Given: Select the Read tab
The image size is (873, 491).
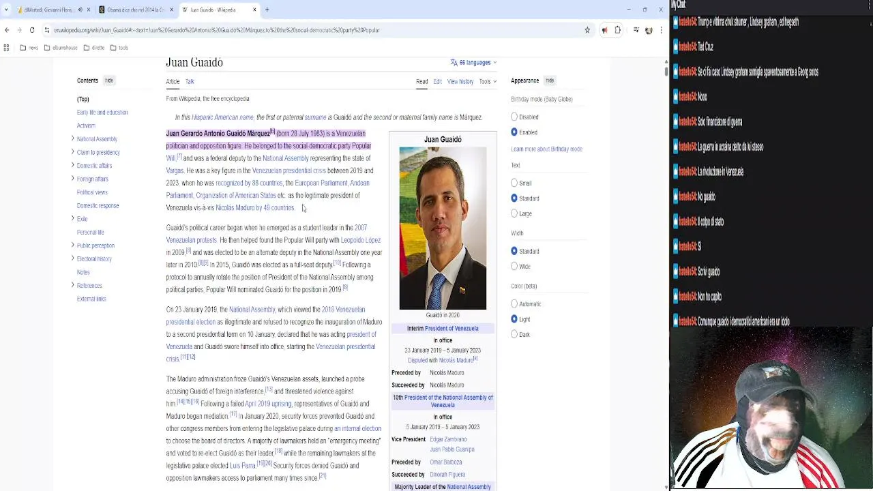Looking at the screenshot, I should tap(422, 82).
